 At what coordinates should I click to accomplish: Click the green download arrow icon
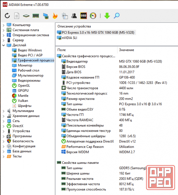pyautogui.click(x=107, y=16)
